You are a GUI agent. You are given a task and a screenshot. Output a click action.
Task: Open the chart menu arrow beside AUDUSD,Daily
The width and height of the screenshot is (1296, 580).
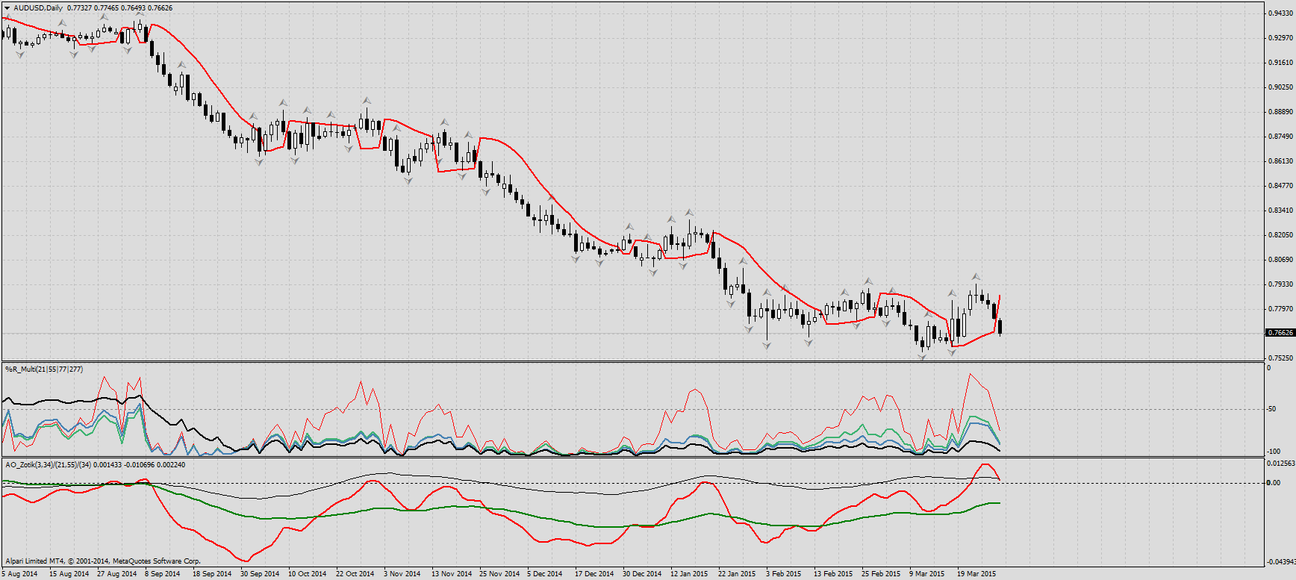click(7, 8)
